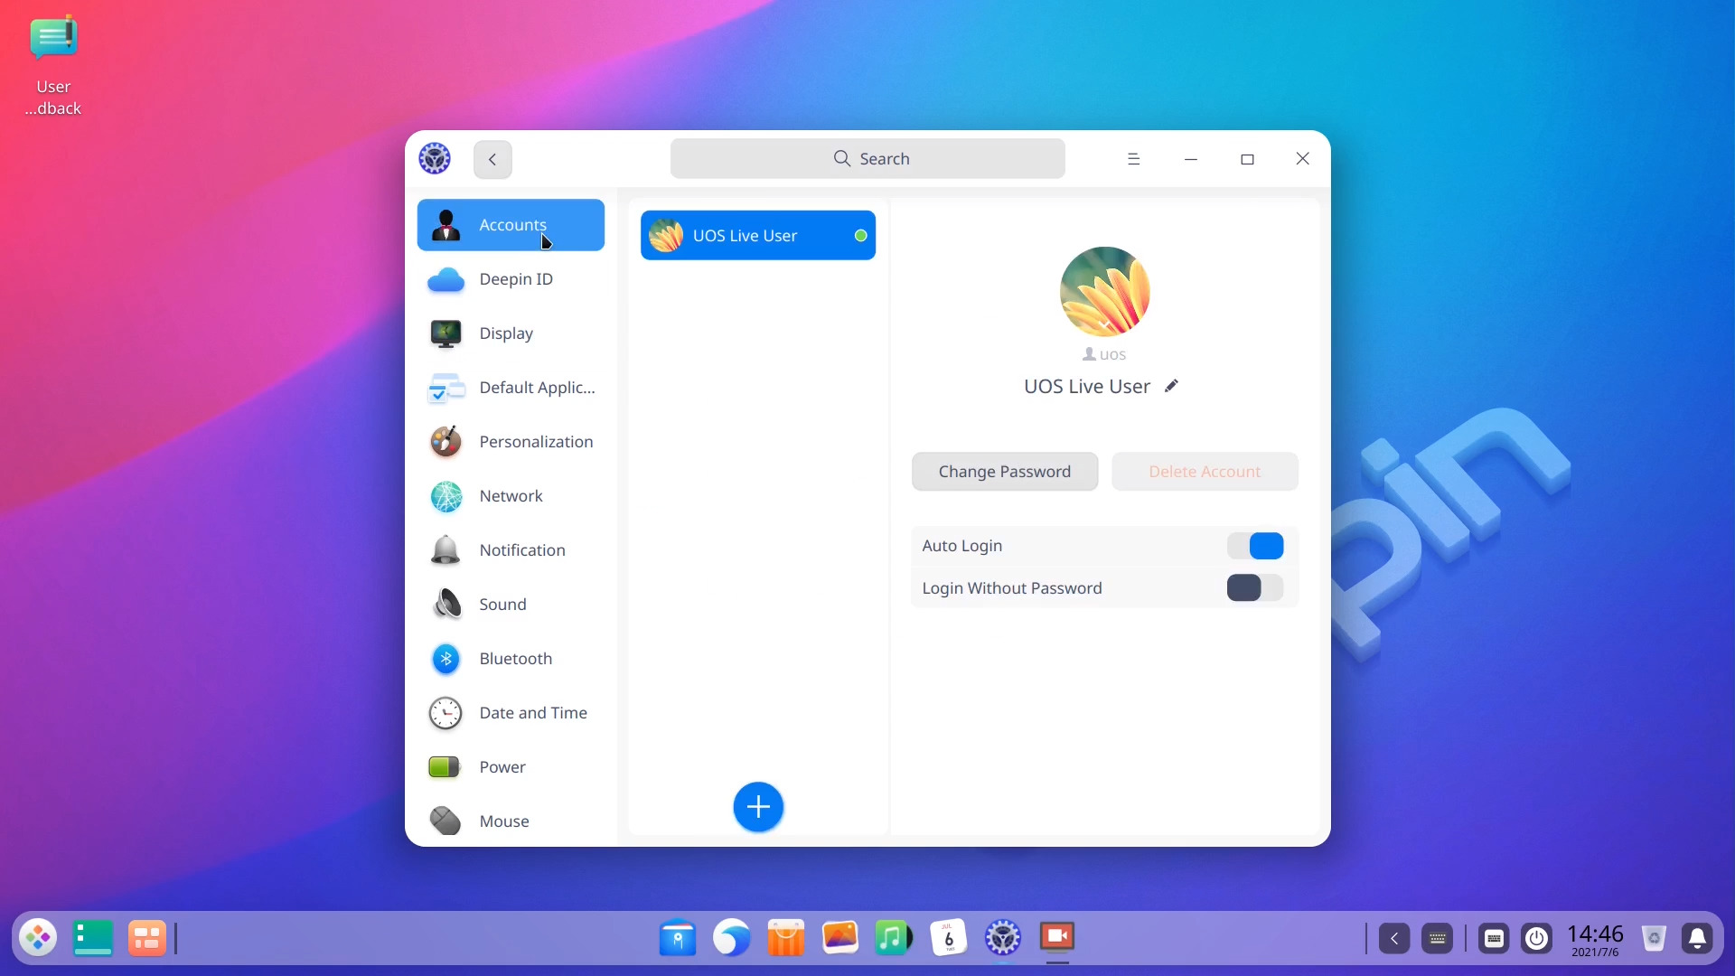1735x976 pixels.
Task: Enable Login Without Password switch
Action: (x=1254, y=588)
